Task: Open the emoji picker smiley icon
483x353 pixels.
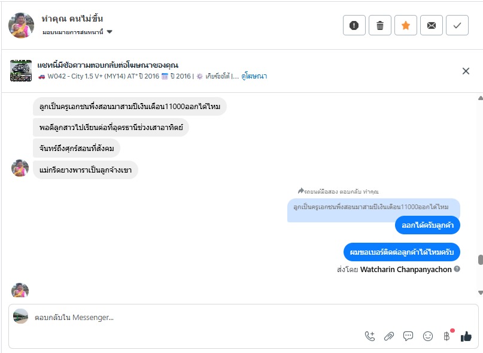Action: tap(428, 336)
